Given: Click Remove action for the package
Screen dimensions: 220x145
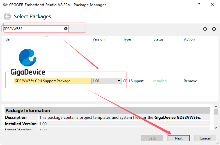Looking at the screenshot, I should click(x=190, y=81).
